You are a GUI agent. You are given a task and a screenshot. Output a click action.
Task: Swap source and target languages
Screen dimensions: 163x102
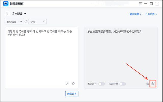[26, 22]
